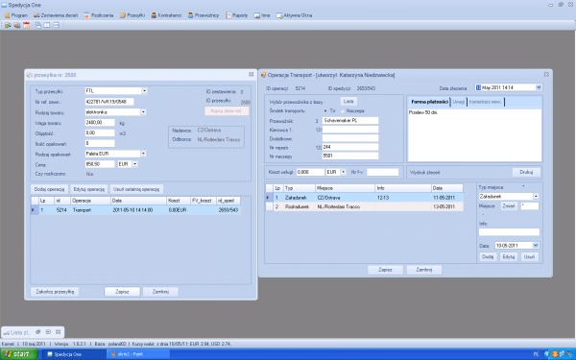Open the Data dropdown showing 10-05-2011
Viewport: 576px width, 360px height.
click(x=536, y=246)
